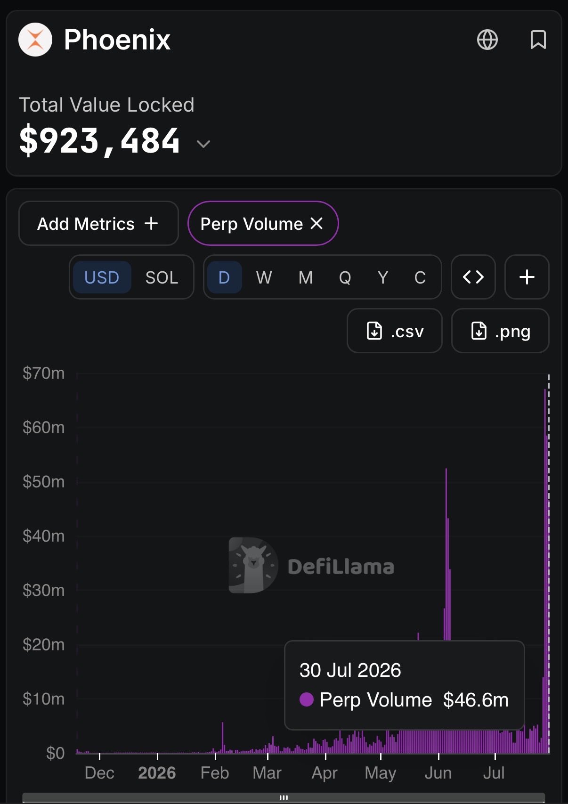Bookmark the Phoenix protocol
Image resolution: width=568 pixels, height=804 pixels.
(538, 40)
